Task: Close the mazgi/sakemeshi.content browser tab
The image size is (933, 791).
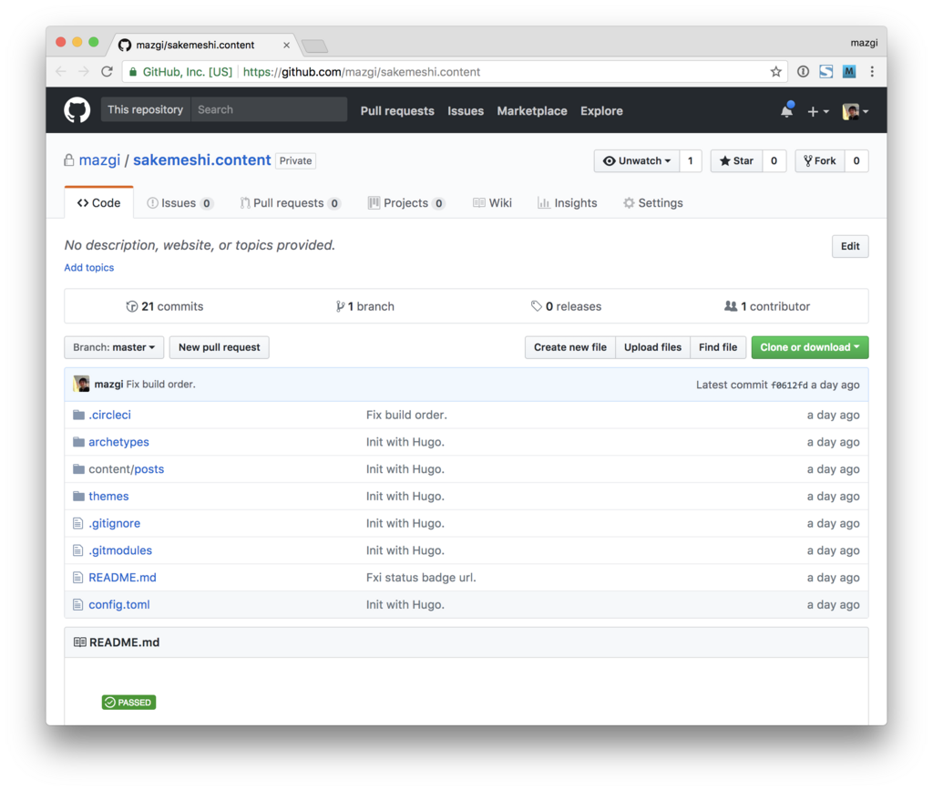Action: click(286, 46)
